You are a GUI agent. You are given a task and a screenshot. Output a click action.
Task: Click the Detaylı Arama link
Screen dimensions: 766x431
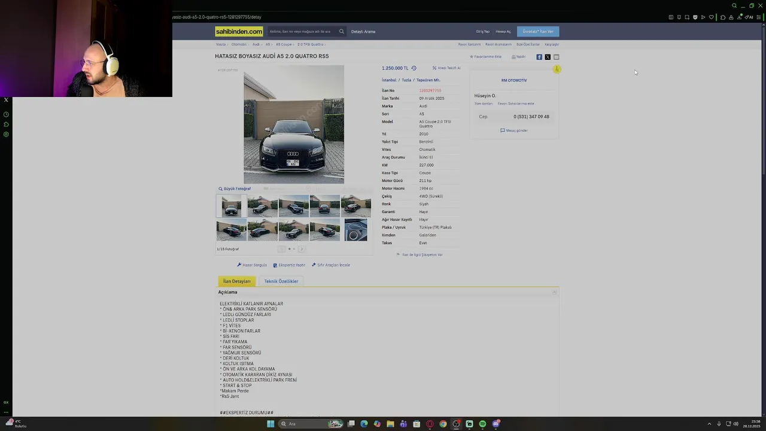click(363, 31)
